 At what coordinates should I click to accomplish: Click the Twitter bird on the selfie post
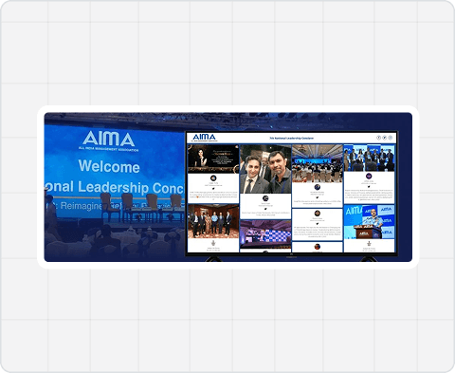click(265, 209)
